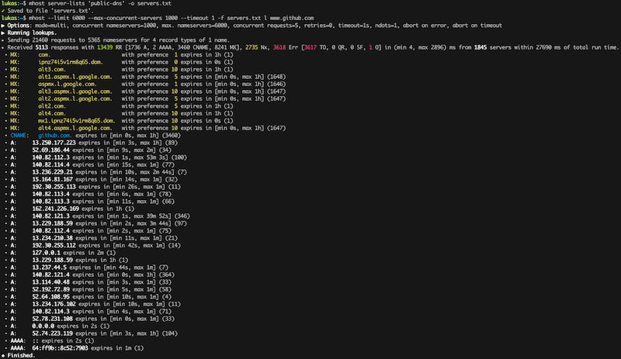Click the A record "13.236.229.21"
The height and width of the screenshot is (359, 621).
click(x=52, y=172)
